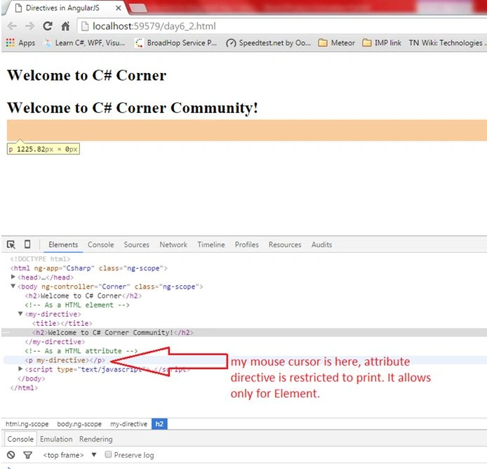
Task: Open TN Wiki: Technologies bookmark
Action: click(x=446, y=43)
